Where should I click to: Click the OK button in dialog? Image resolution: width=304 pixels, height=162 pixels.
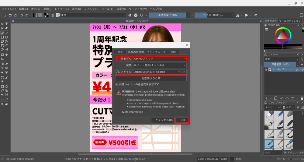182,120
